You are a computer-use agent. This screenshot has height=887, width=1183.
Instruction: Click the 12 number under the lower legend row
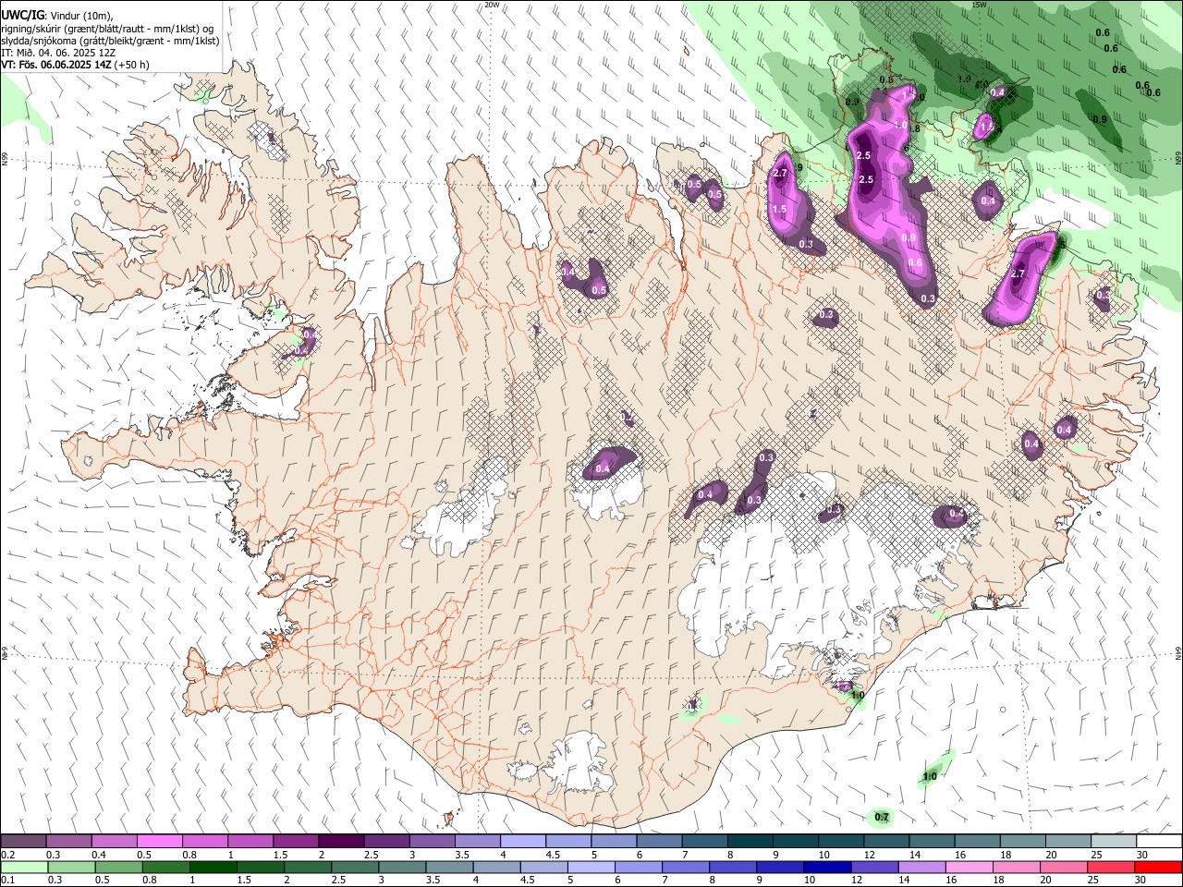tap(857, 881)
